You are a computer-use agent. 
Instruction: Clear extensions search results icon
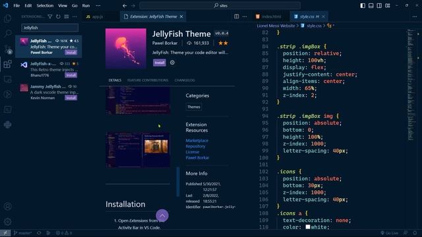click(x=67, y=16)
